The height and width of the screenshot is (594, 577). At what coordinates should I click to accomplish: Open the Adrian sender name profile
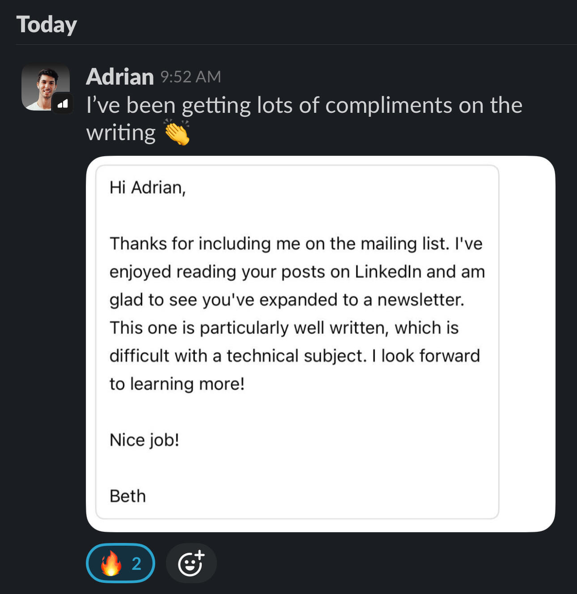tap(120, 77)
